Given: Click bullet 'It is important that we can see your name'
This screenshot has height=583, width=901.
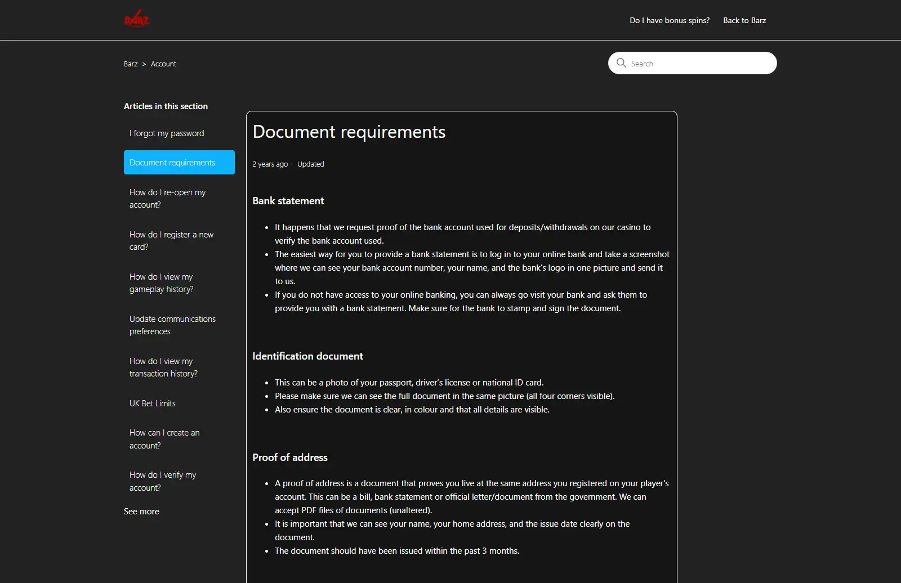Looking at the screenshot, I should (452, 531).
